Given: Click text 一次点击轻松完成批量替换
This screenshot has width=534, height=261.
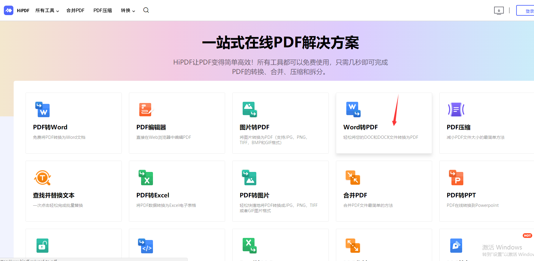Looking at the screenshot, I should point(58,205).
